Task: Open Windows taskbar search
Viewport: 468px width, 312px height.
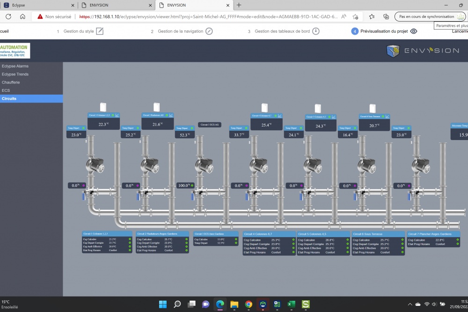Action: tap(177, 304)
